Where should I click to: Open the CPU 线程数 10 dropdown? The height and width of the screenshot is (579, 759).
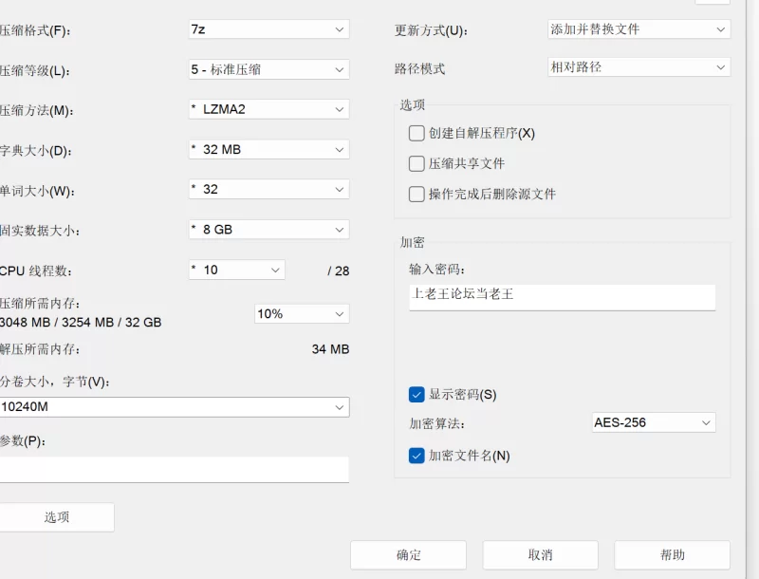coord(236,271)
